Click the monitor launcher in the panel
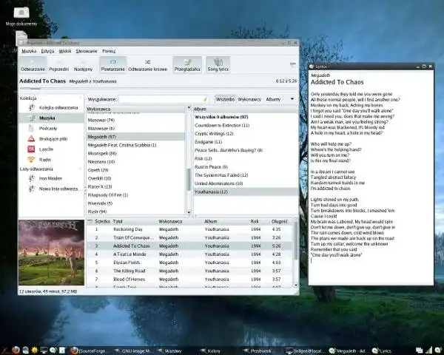The height and width of the screenshot is (355, 444). click(x=44, y=351)
